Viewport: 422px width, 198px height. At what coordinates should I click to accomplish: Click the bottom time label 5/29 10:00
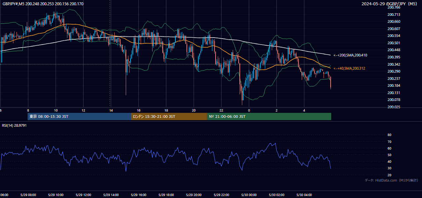56,195
